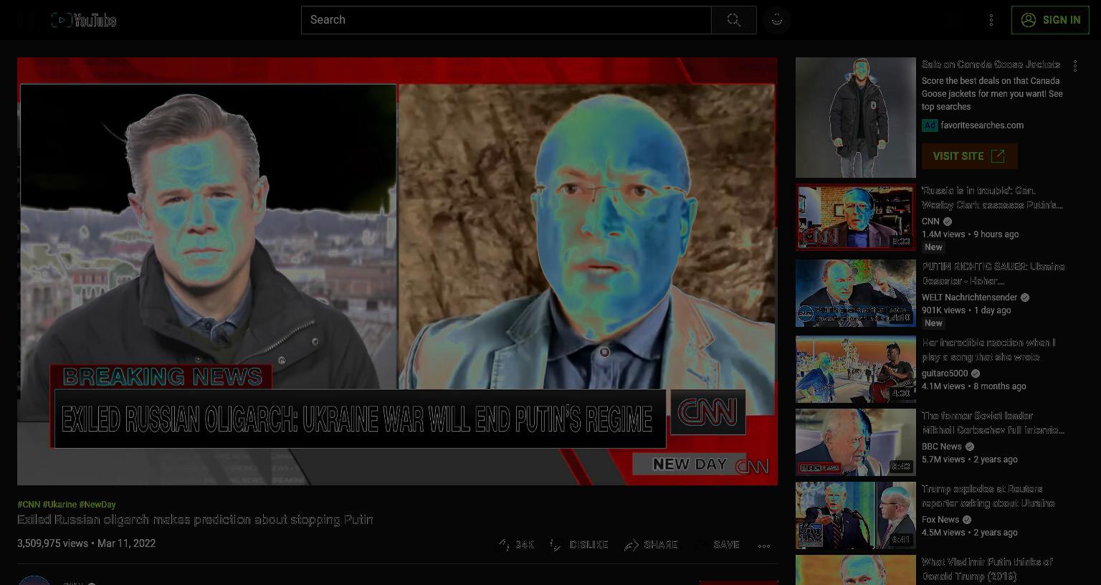Viewport: 1101px width, 585px height.
Task: Click '1.4M views • 9 hours ago' text
Action: coord(970,234)
